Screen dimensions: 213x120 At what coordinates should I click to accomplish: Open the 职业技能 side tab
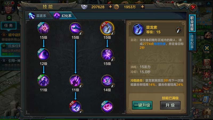[192, 23]
